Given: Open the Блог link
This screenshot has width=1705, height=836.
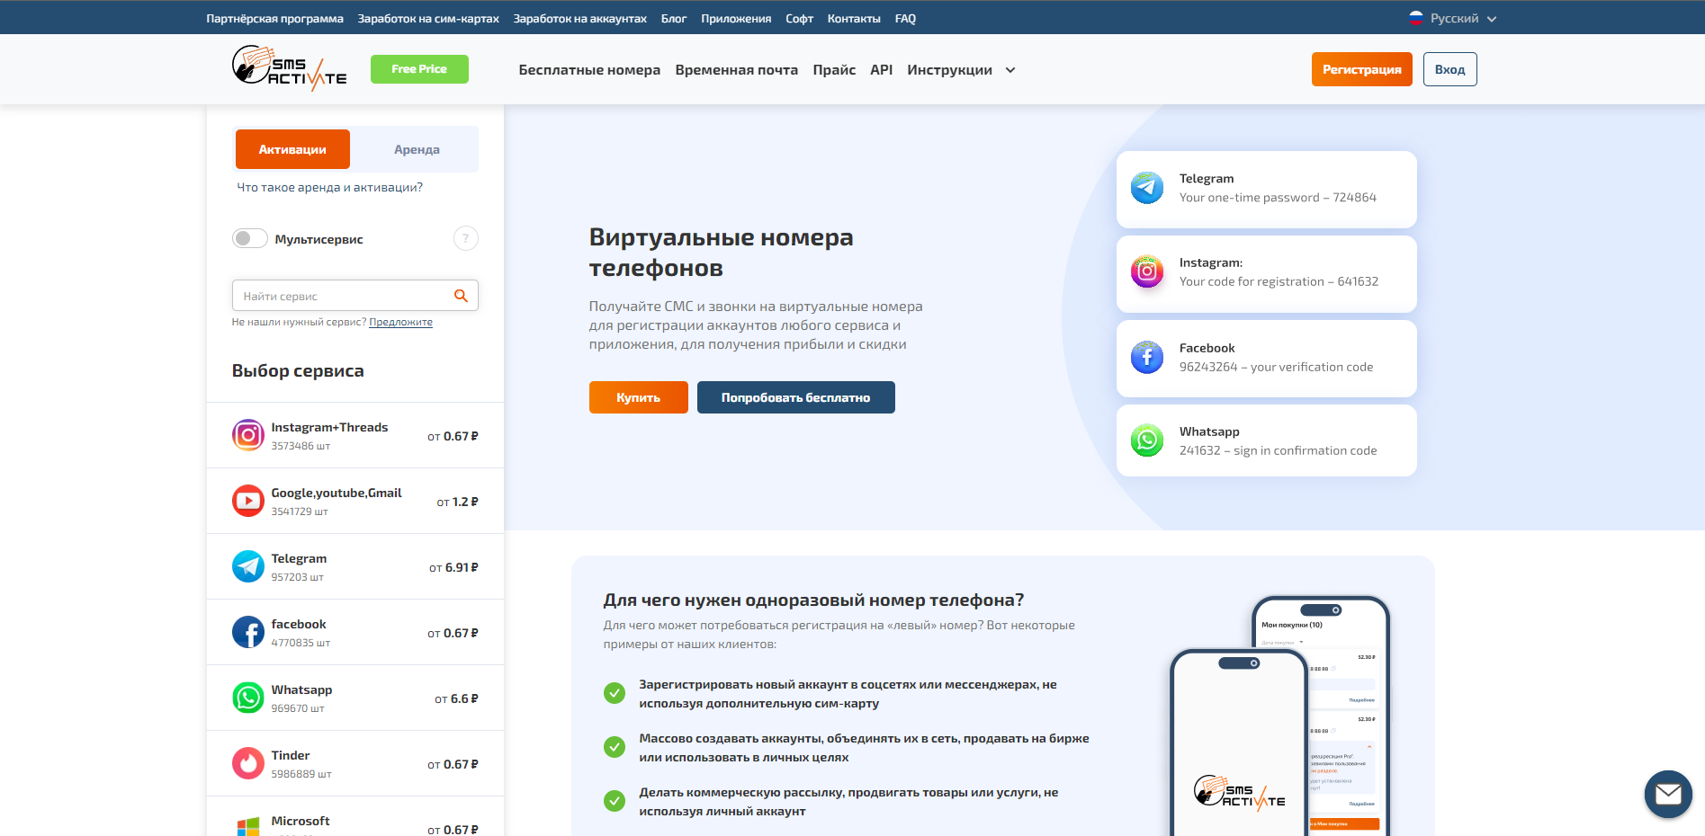Looking at the screenshot, I should [674, 18].
